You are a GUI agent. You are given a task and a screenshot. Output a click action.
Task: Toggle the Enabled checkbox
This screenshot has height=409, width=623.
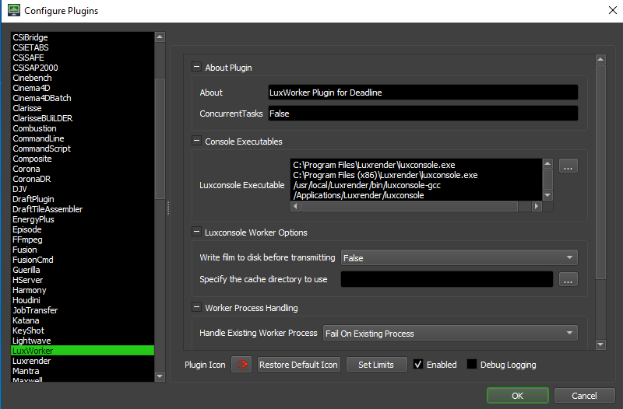pos(418,365)
